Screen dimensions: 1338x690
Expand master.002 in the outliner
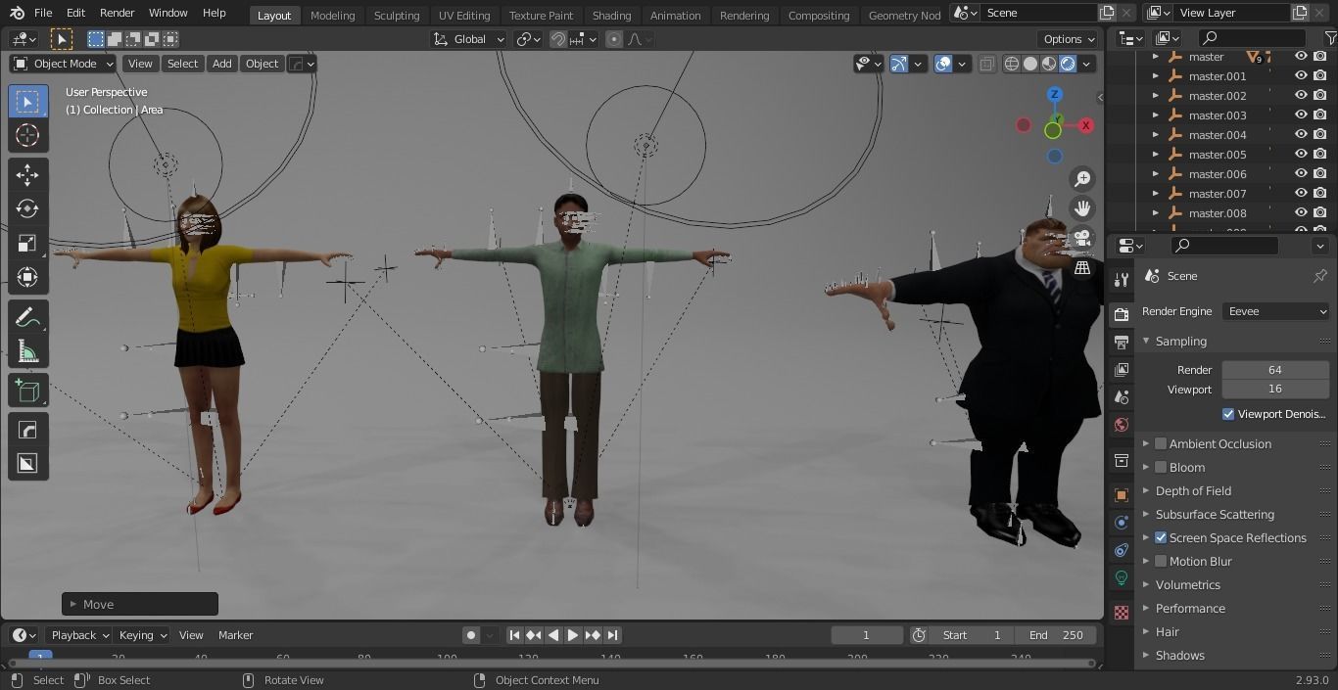tap(1155, 96)
